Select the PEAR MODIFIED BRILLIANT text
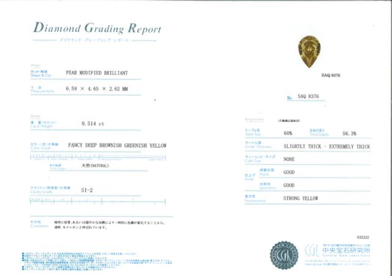 pos(96,72)
